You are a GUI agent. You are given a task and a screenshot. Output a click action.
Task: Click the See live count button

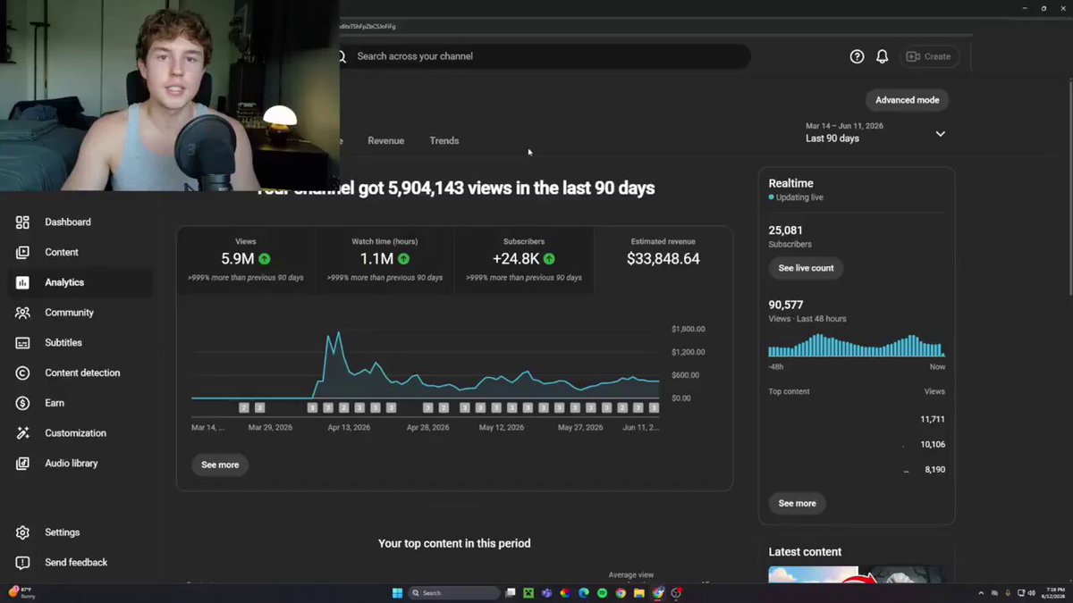(x=806, y=268)
